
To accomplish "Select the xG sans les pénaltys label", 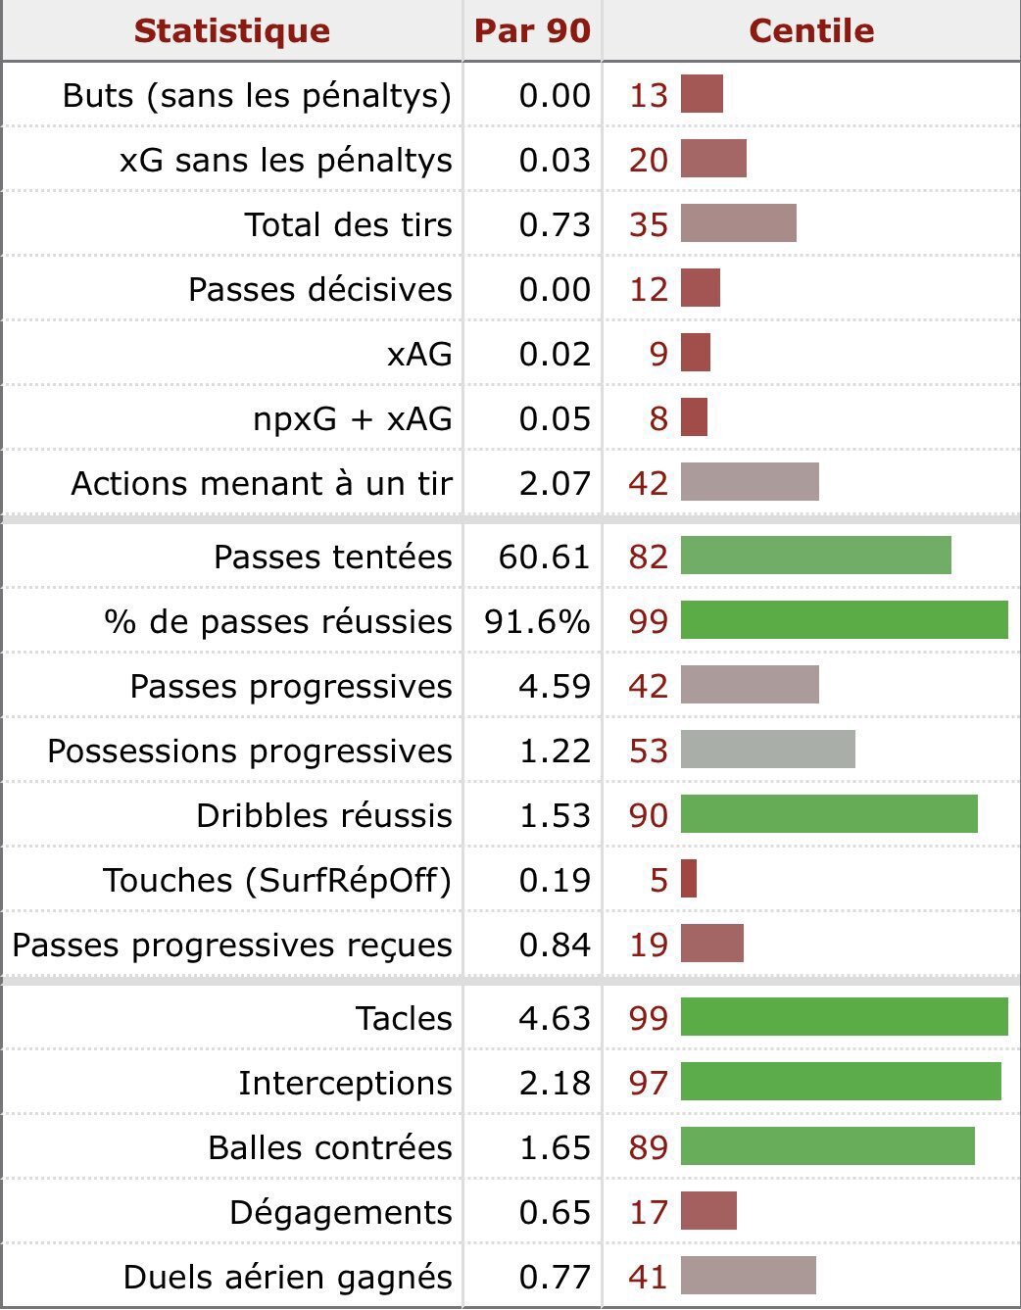I will [x=285, y=160].
